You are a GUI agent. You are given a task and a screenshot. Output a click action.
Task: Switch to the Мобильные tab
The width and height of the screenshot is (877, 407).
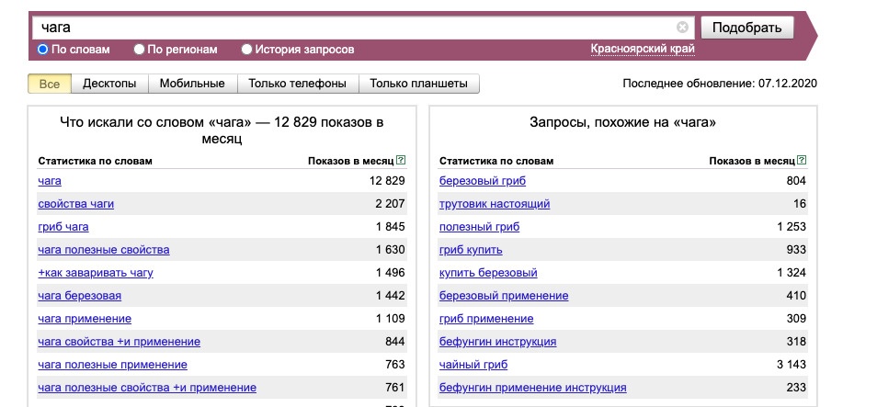point(192,84)
